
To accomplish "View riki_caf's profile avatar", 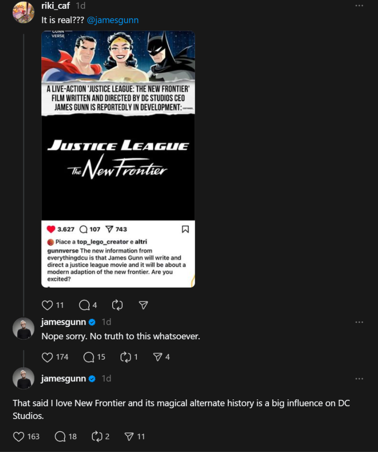I will pyautogui.click(x=23, y=12).
